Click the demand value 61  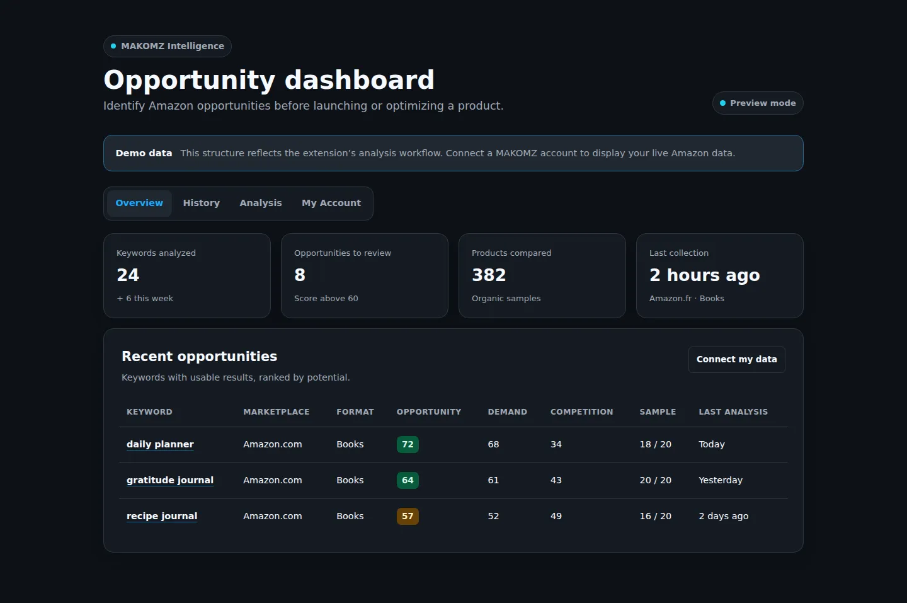[x=493, y=481]
